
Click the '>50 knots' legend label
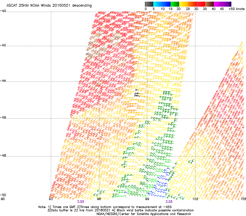point(236,9)
